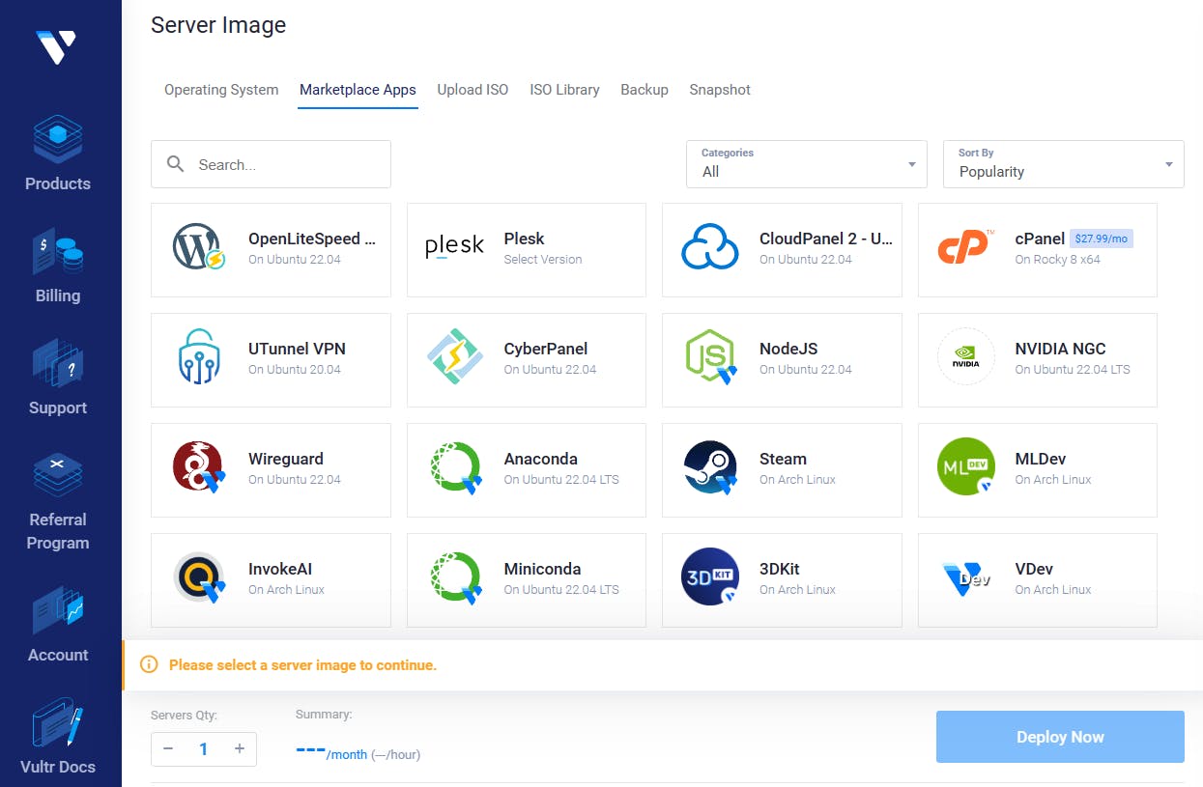This screenshot has width=1203, height=787.
Task: Click the "3DKit" app title
Action: (x=780, y=569)
